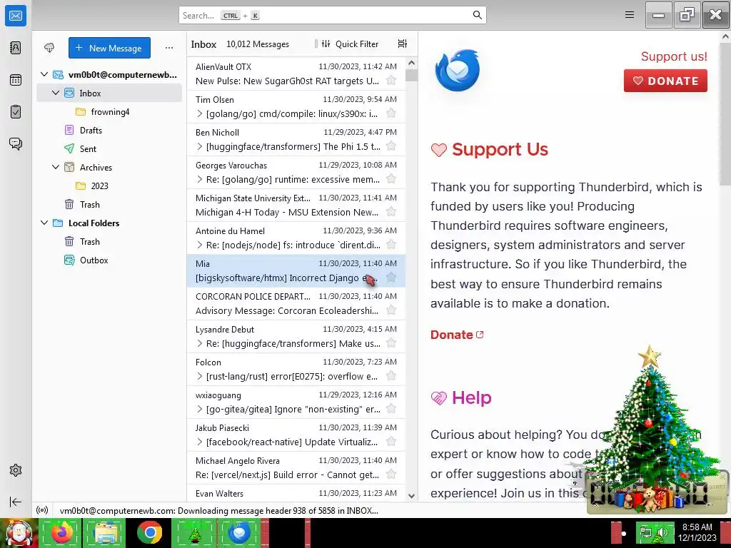
Task: Click the Support us! link
Action: click(674, 56)
